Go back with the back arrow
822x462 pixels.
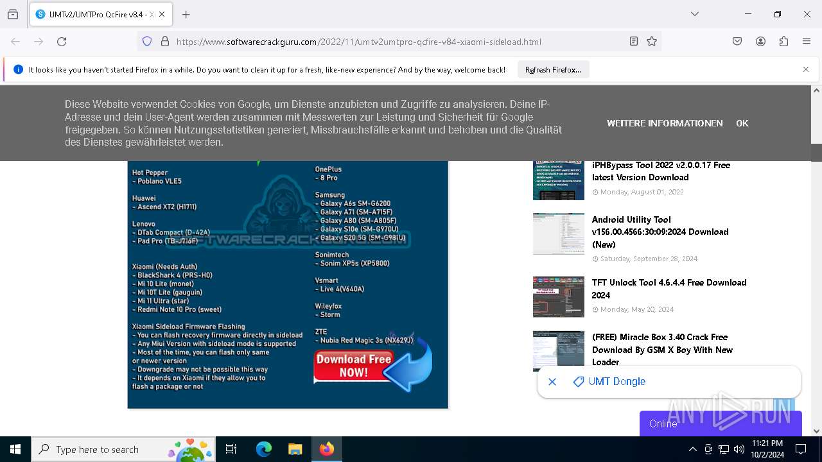[15, 42]
